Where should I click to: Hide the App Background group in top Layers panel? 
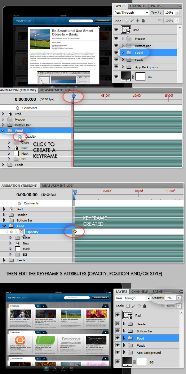pyautogui.click(x=116, y=67)
